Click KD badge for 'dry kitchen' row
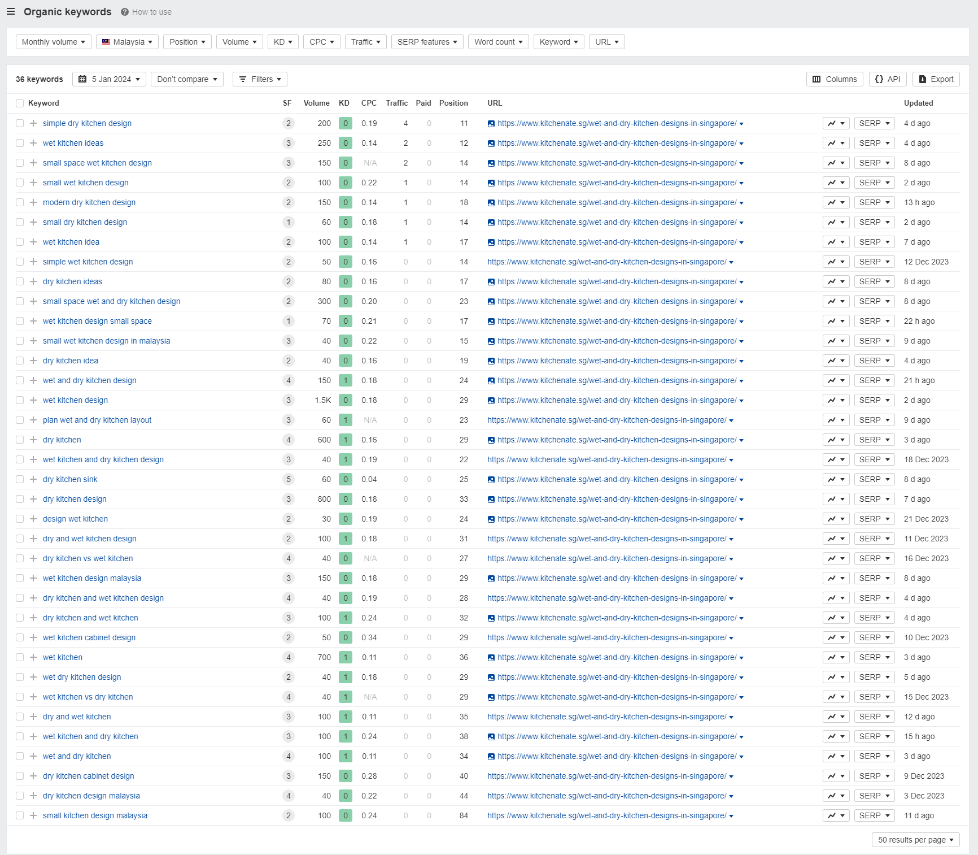 pyautogui.click(x=346, y=440)
